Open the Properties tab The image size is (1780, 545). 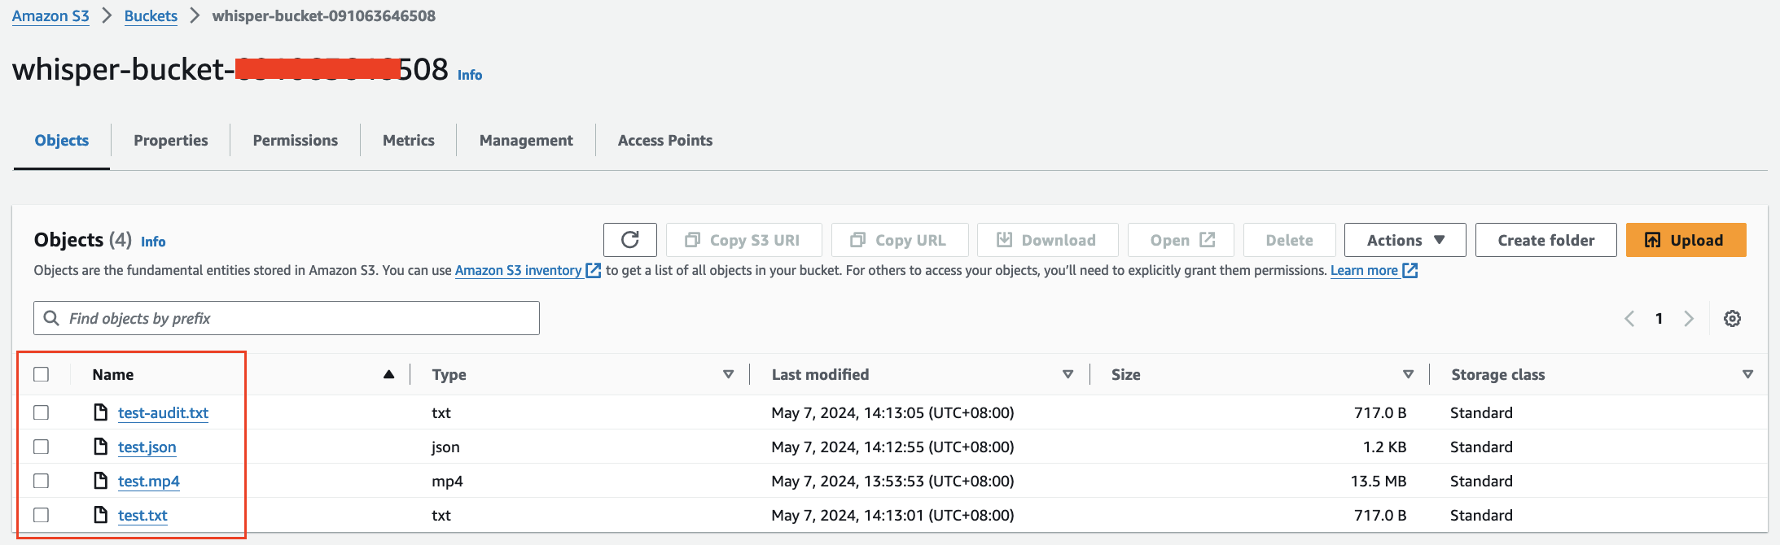[x=171, y=140]
